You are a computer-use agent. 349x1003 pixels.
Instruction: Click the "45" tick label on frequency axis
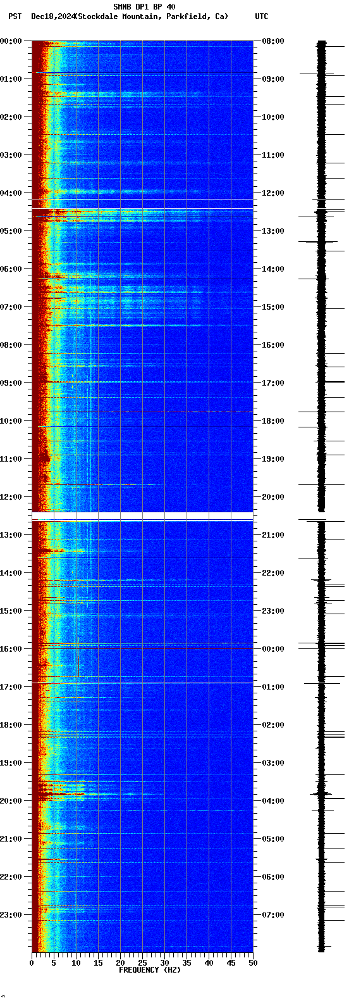[x=231, y=963]
